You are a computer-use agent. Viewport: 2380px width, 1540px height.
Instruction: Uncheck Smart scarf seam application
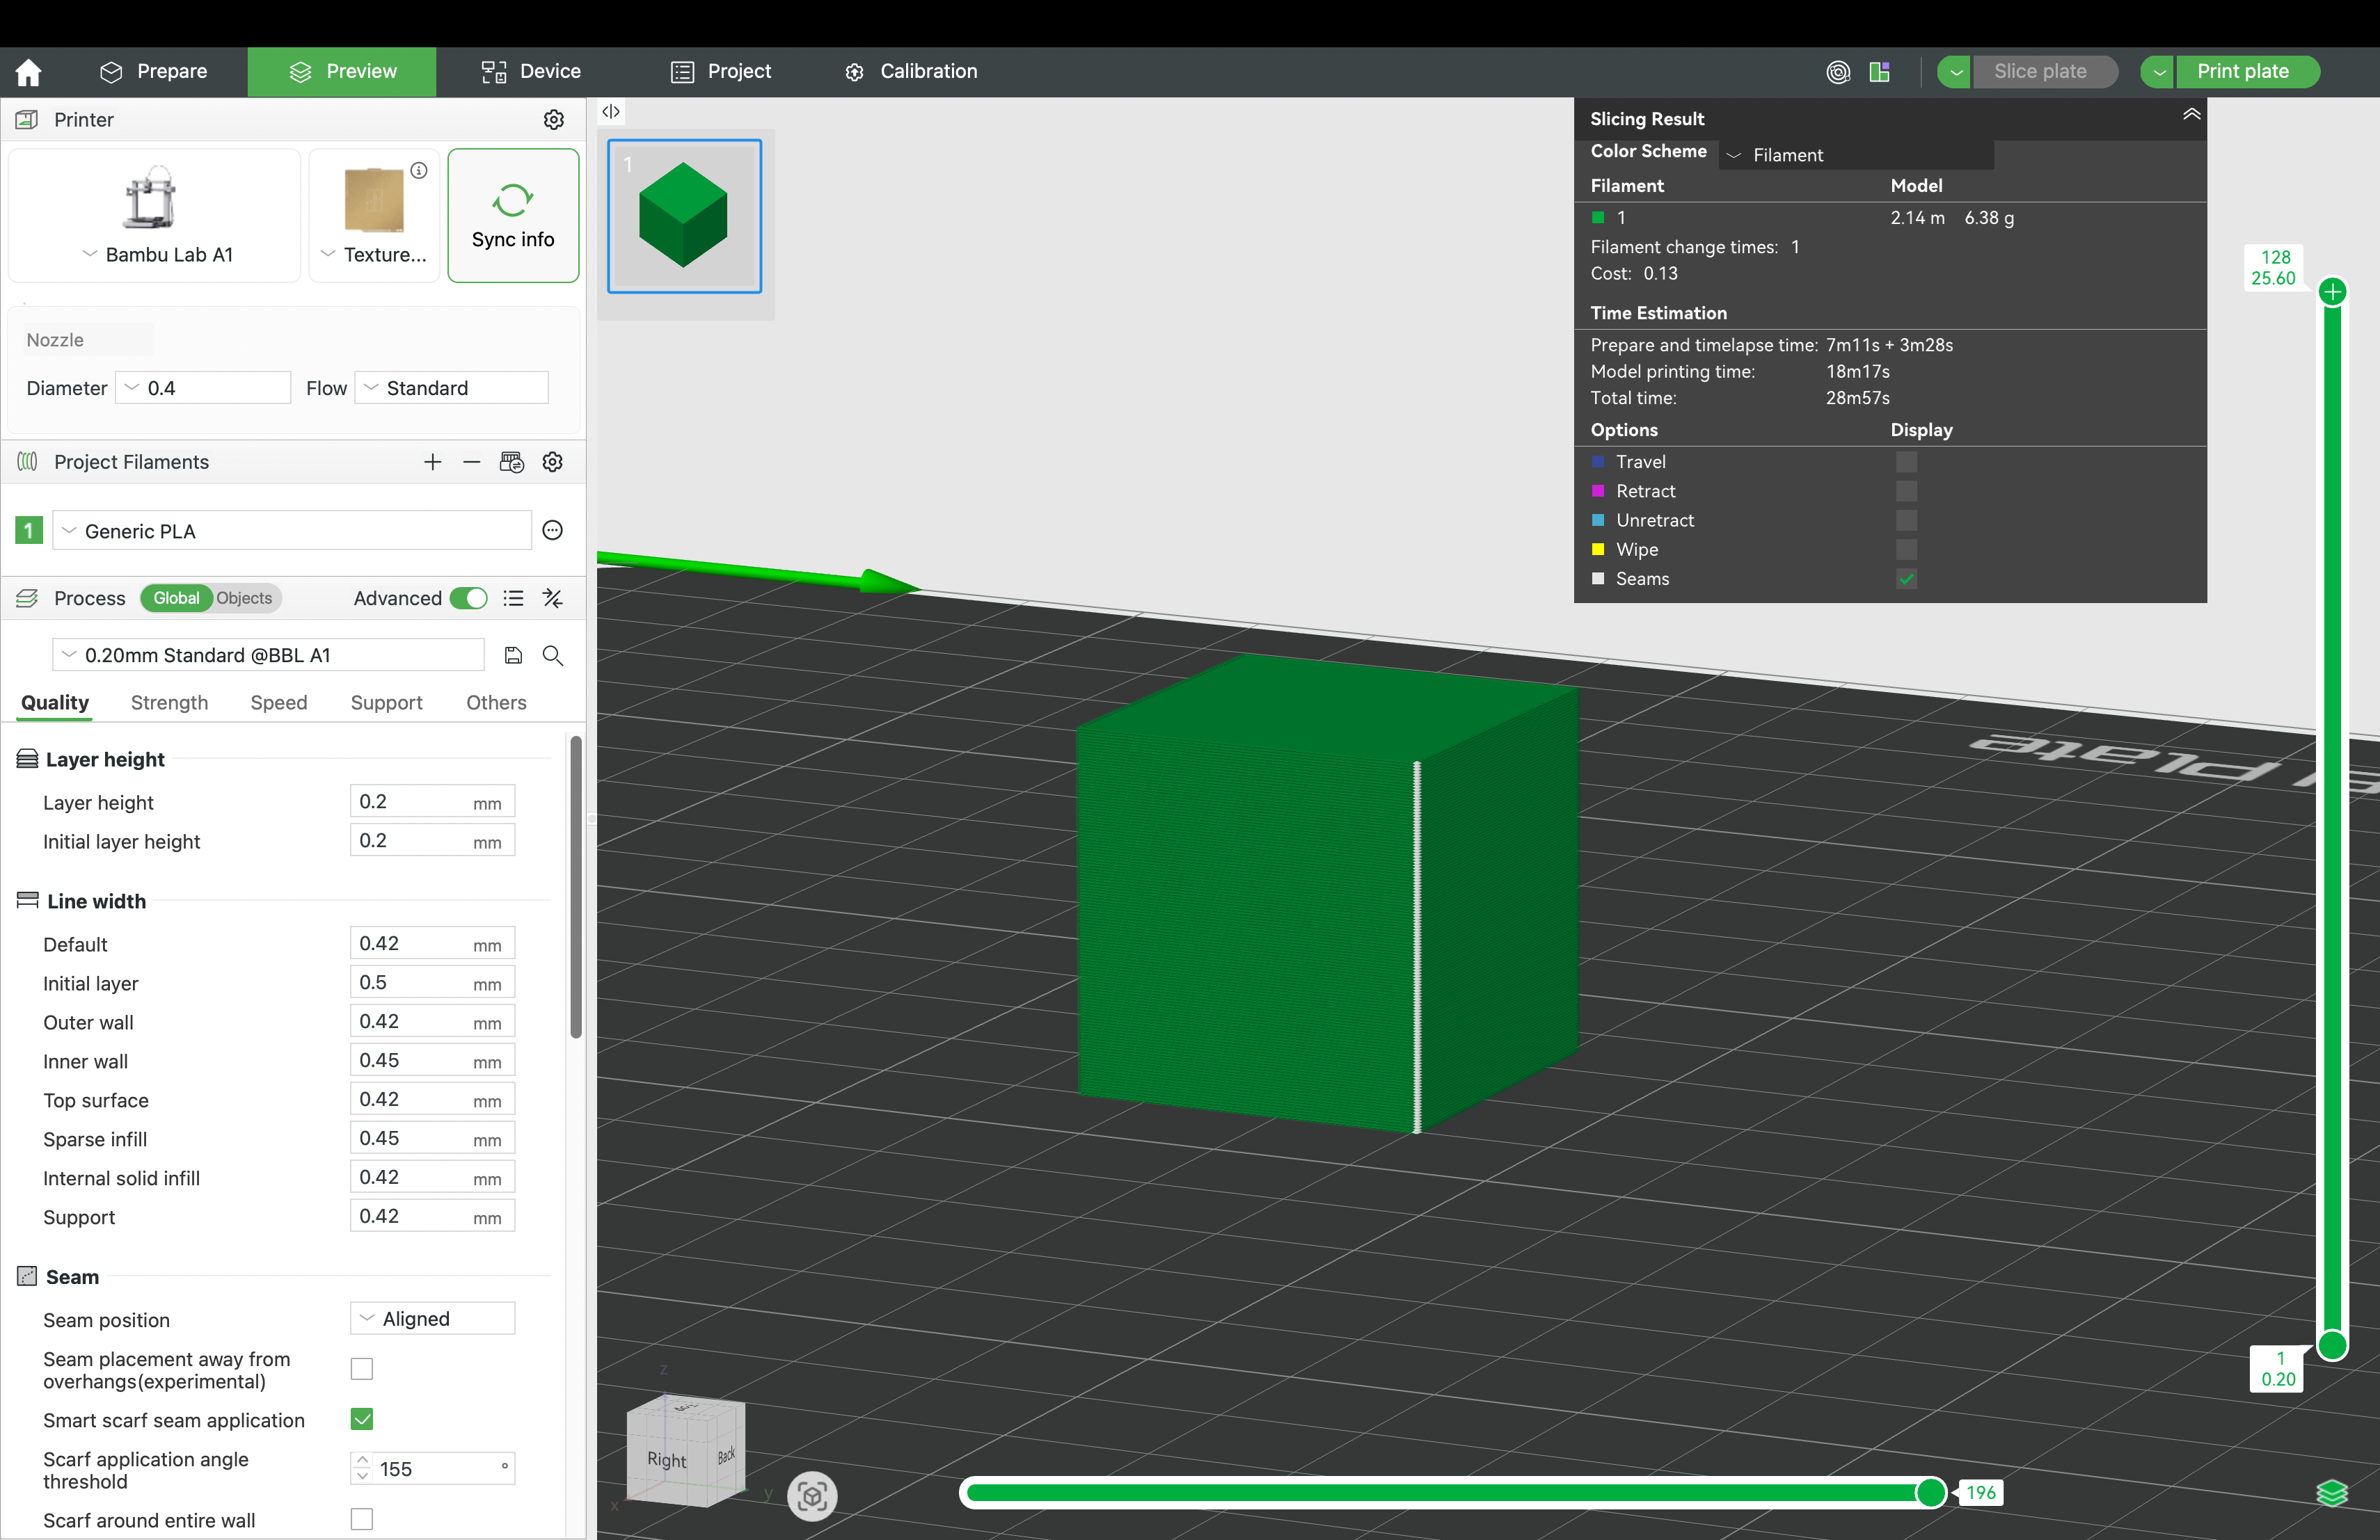coord(362,1419)
